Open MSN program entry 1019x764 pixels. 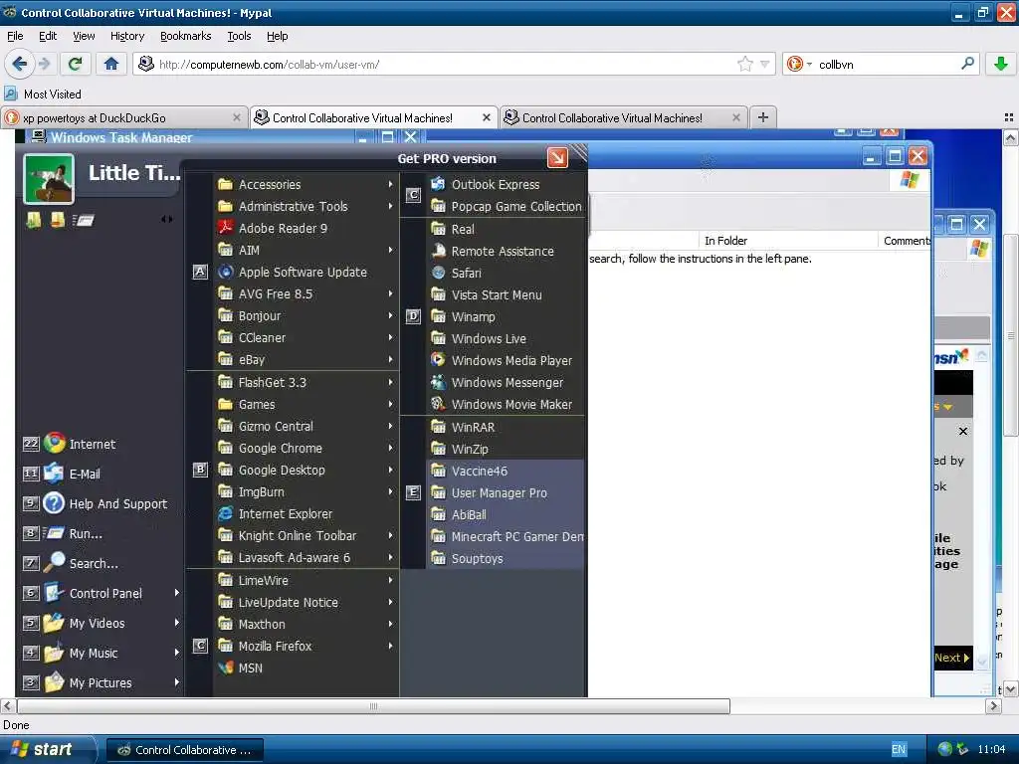pos(250,668)
